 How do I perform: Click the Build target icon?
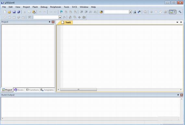pos(9,17)
